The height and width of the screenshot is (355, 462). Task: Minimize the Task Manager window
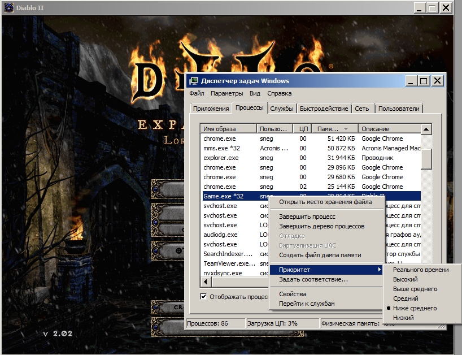[x=411, y=81]
